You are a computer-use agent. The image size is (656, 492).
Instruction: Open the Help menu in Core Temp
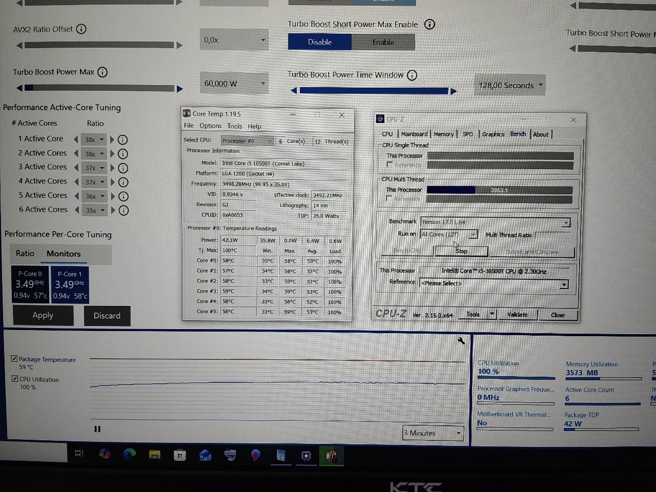[x=255, y=127]
